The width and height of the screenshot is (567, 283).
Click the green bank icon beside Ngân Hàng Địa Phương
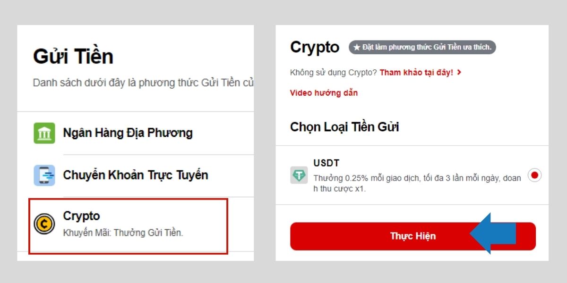tap(44, 133)
